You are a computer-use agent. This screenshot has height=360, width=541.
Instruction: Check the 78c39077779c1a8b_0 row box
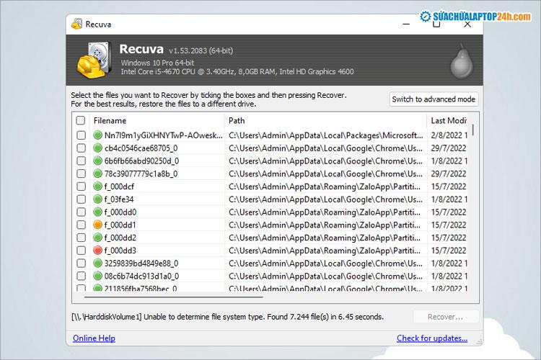81,174
